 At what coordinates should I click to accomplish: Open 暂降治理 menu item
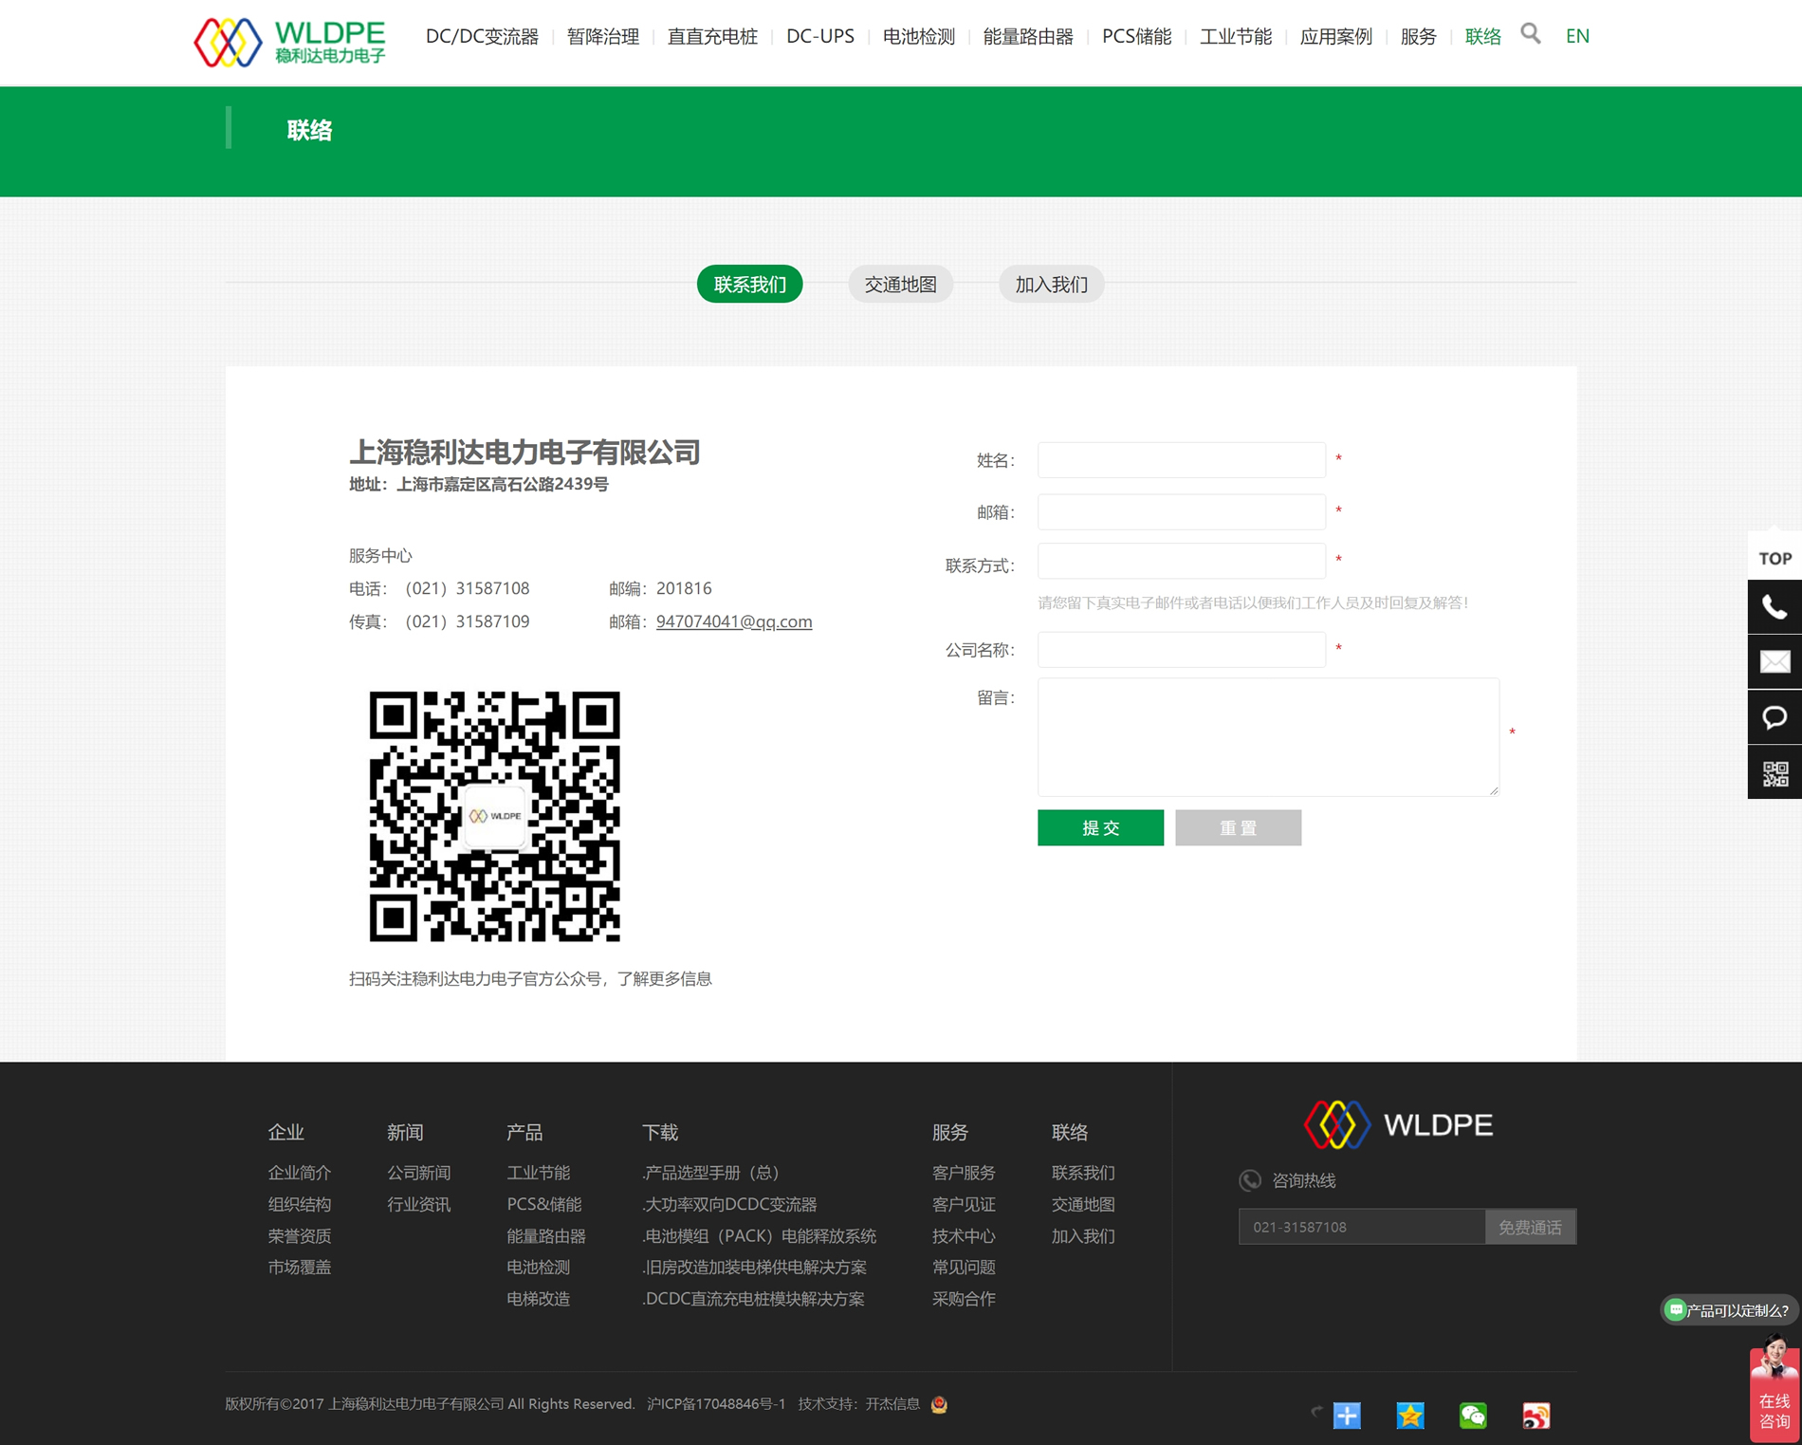point(602,36)
